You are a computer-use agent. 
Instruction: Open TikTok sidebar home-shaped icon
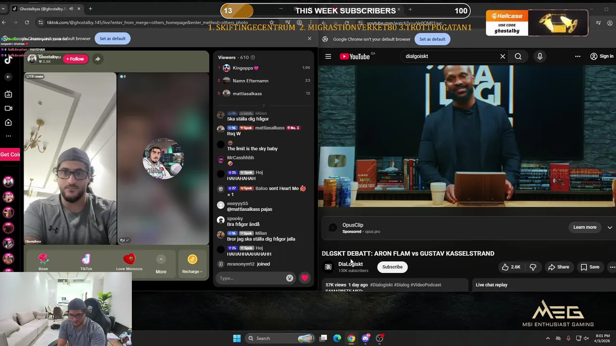coord(8,123)
